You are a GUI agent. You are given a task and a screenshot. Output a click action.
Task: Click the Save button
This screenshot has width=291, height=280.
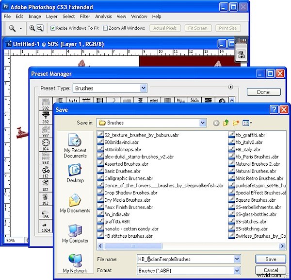click(270, 259)
